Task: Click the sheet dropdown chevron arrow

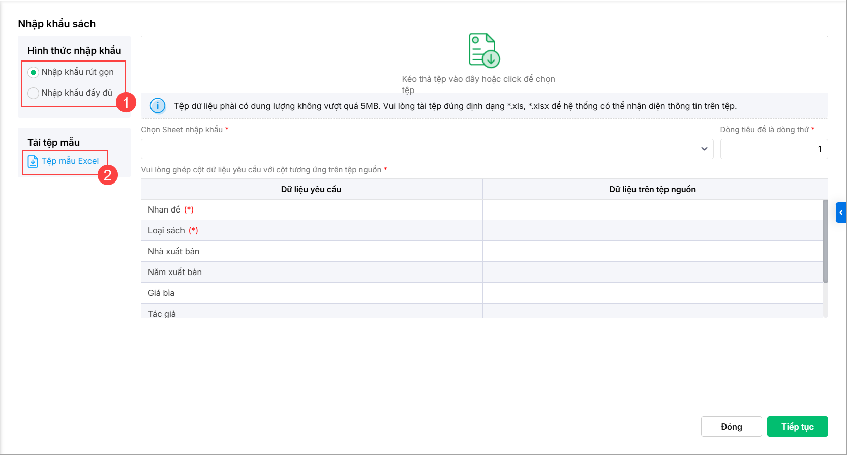Action: [x=704, y=149]
